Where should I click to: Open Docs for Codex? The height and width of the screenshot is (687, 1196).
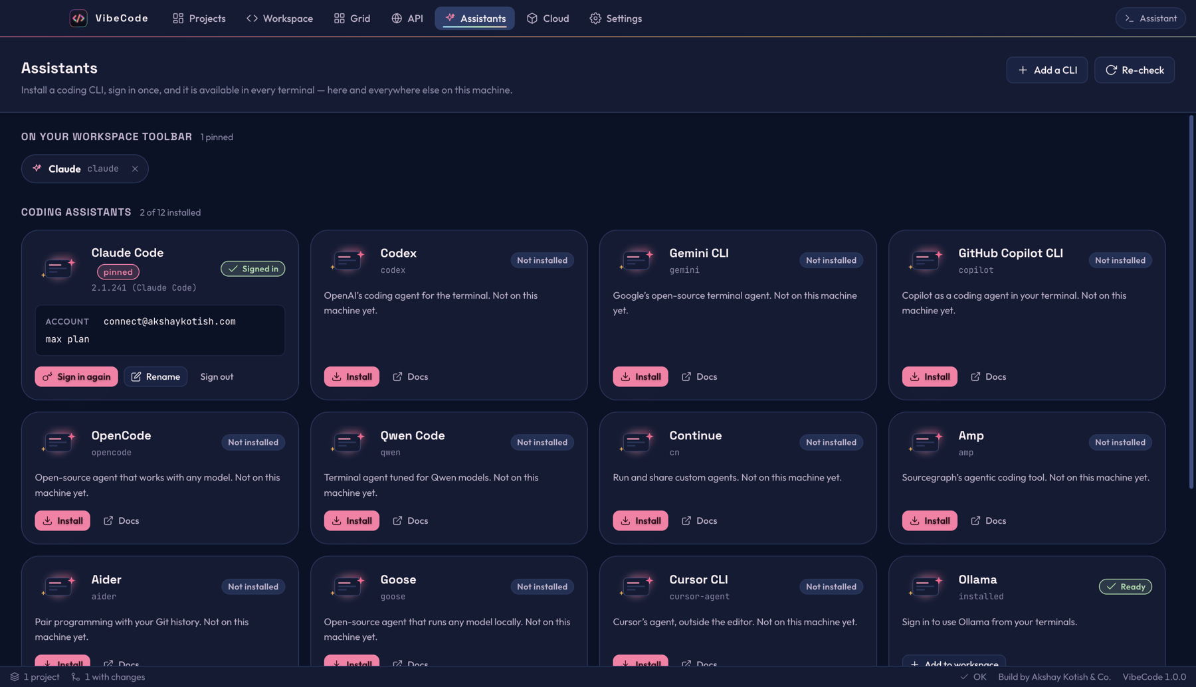pos(410,376)
